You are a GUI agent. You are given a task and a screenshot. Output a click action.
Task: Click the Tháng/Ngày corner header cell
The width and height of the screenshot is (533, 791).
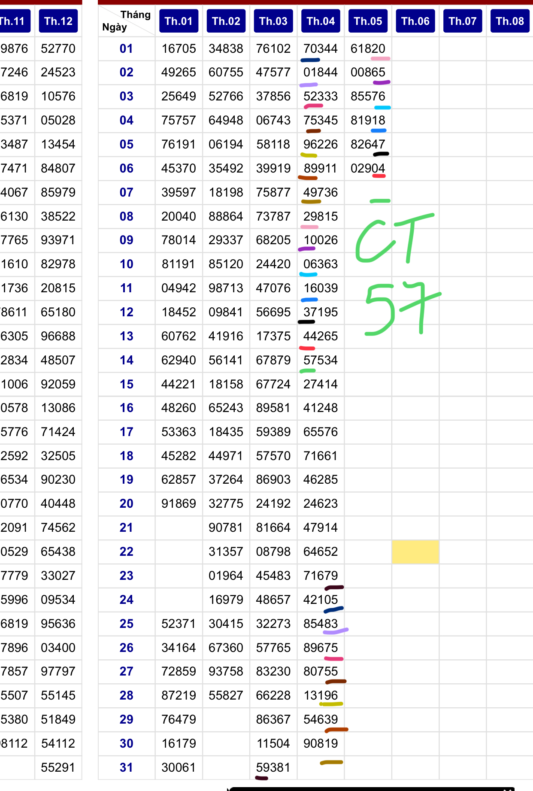click(126, 21)
